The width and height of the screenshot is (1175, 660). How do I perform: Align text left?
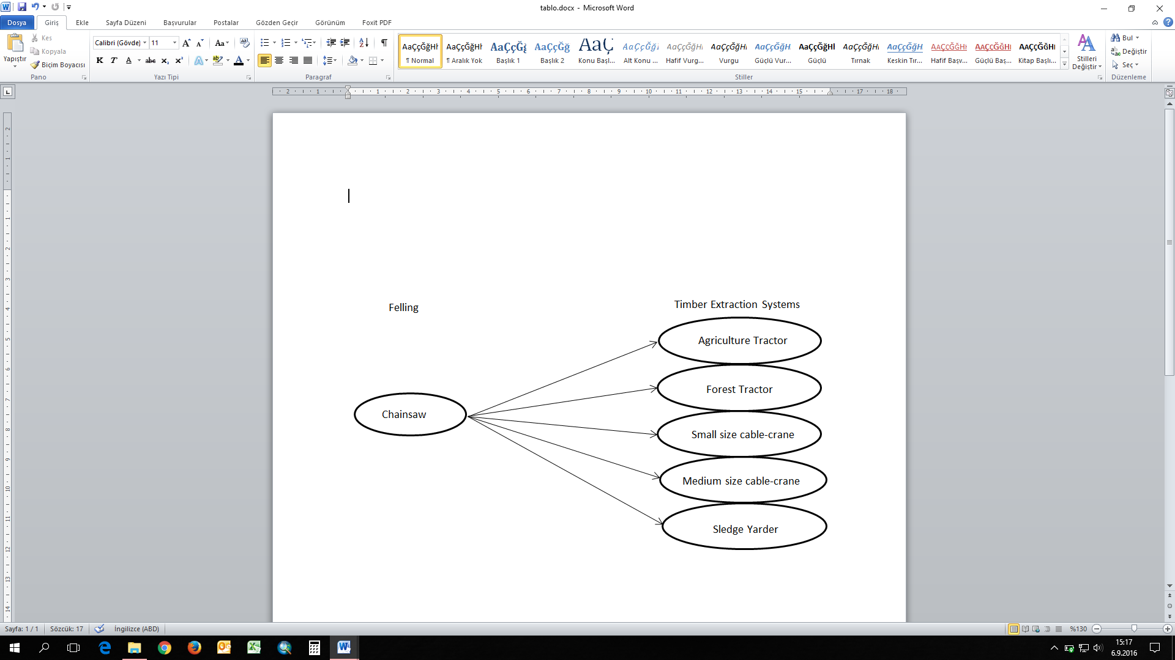(264, 61)
